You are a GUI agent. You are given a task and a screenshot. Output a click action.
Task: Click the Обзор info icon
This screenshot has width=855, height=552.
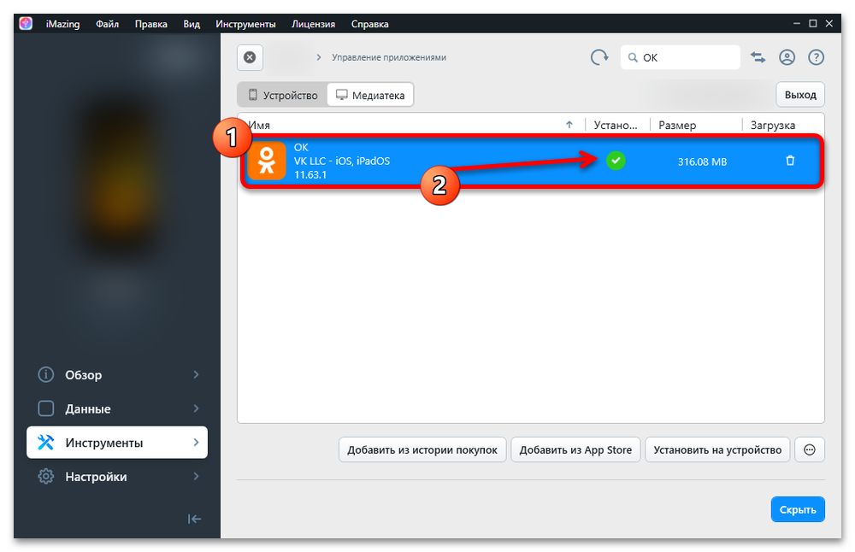tap(46, 375)
